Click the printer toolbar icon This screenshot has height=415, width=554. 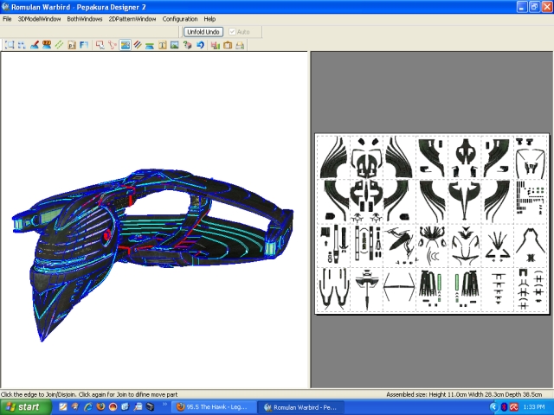point(240,45)
